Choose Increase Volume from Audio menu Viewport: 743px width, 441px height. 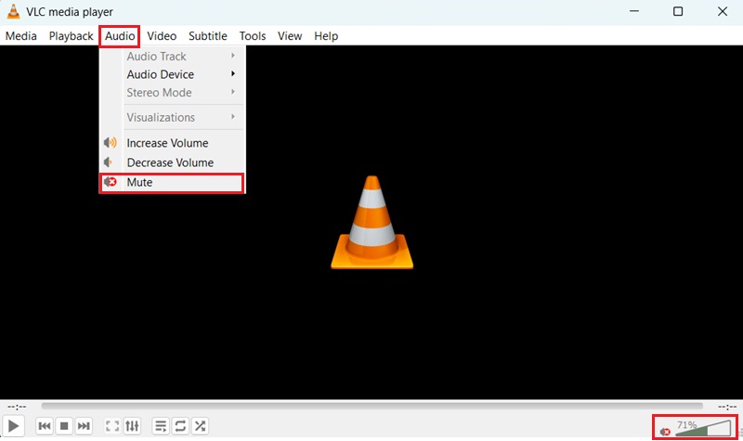pos(173,143)
